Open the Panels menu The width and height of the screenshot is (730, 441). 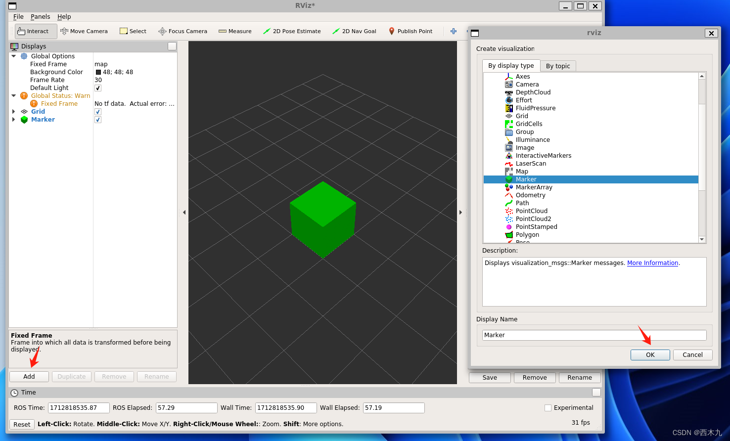40,17
